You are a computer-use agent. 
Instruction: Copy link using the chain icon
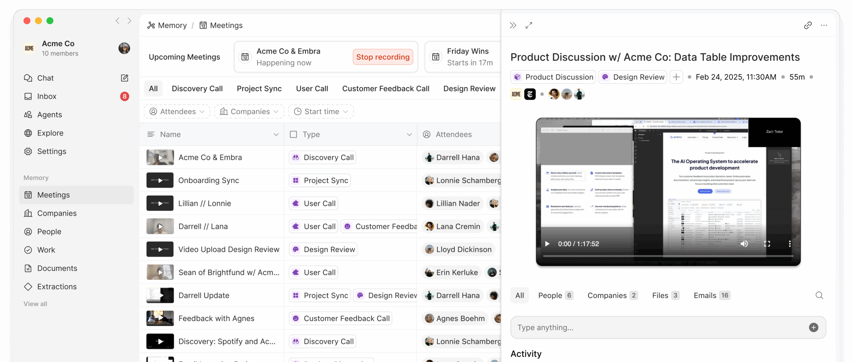click(808, 25)
